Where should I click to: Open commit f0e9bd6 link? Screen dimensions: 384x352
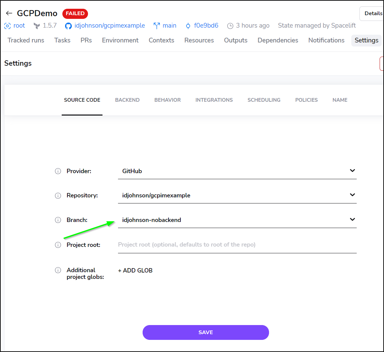pyautogui.click(x=206, y=26)
